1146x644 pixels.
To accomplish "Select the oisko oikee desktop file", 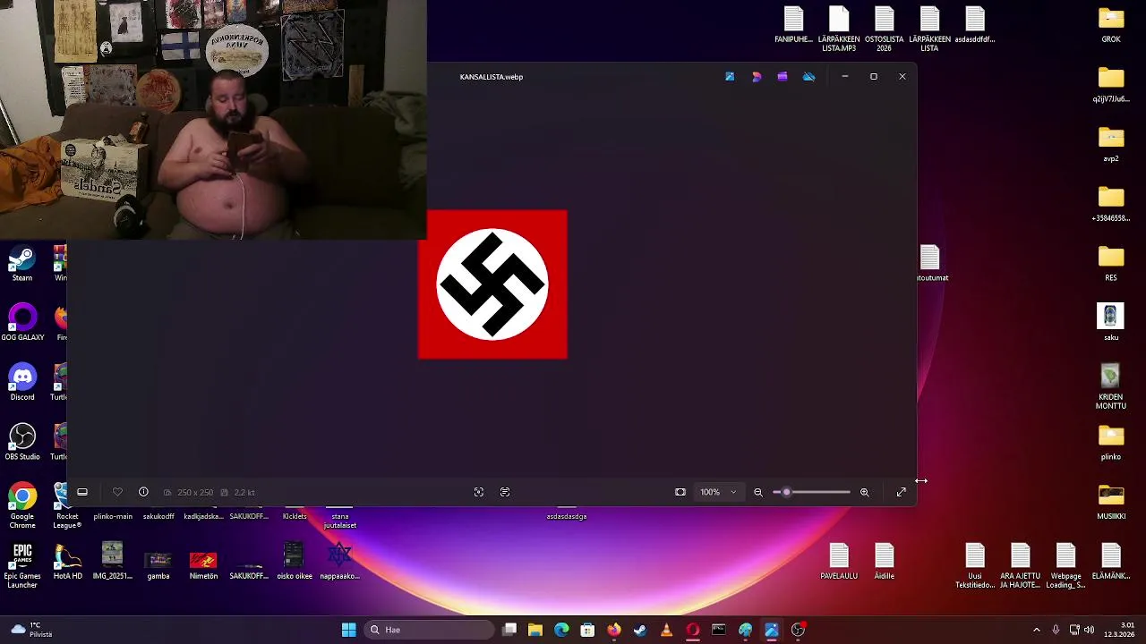I will click(x=295, y=562).
